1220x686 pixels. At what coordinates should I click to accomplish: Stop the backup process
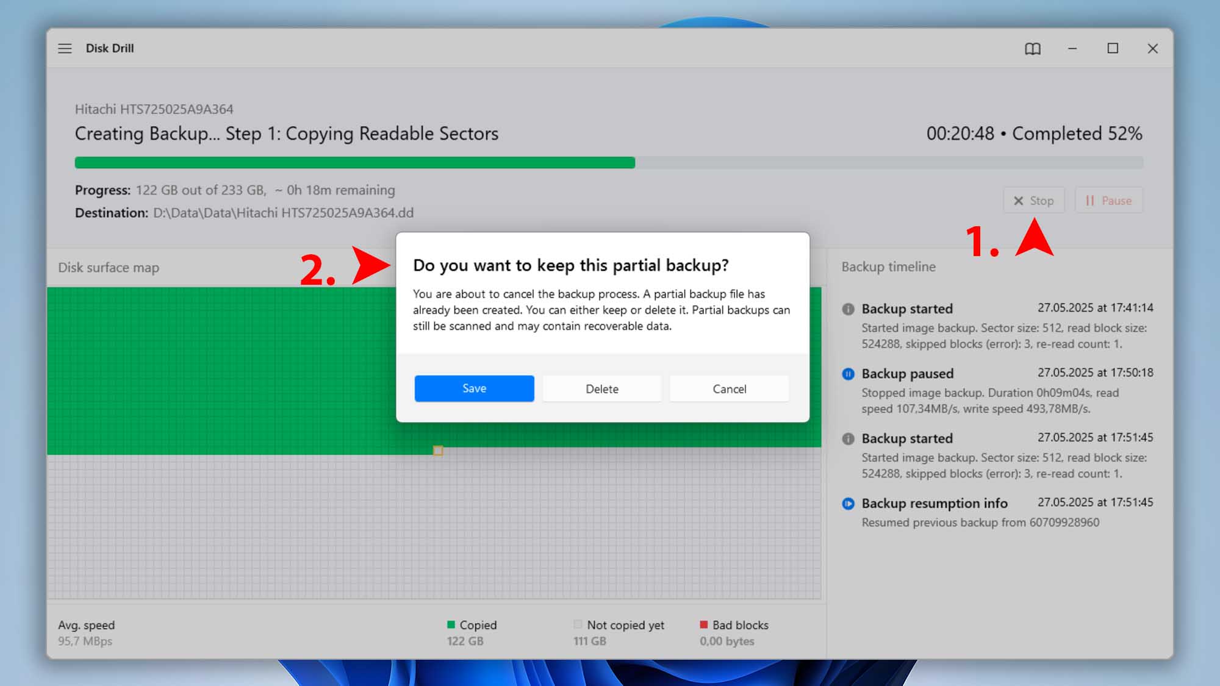click(1034, 201)
